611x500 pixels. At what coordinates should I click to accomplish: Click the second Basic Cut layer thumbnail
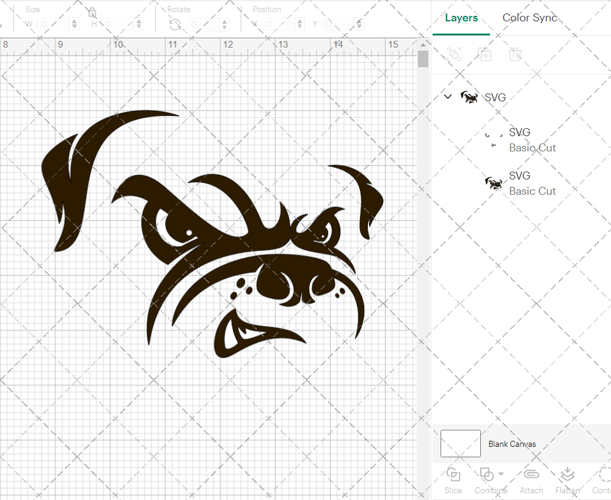click(493, 183)
